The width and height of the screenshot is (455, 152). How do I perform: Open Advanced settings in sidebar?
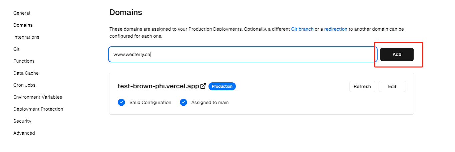pos(24,133)
